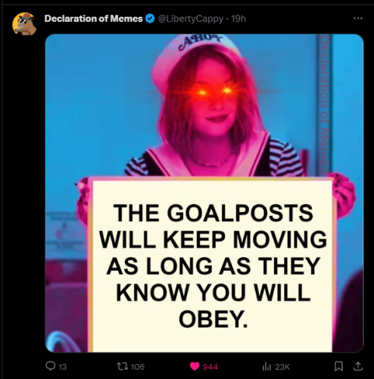The image size is (374, 379).
Task: Click the share upload arrow icon
Action: pos(357,366)
